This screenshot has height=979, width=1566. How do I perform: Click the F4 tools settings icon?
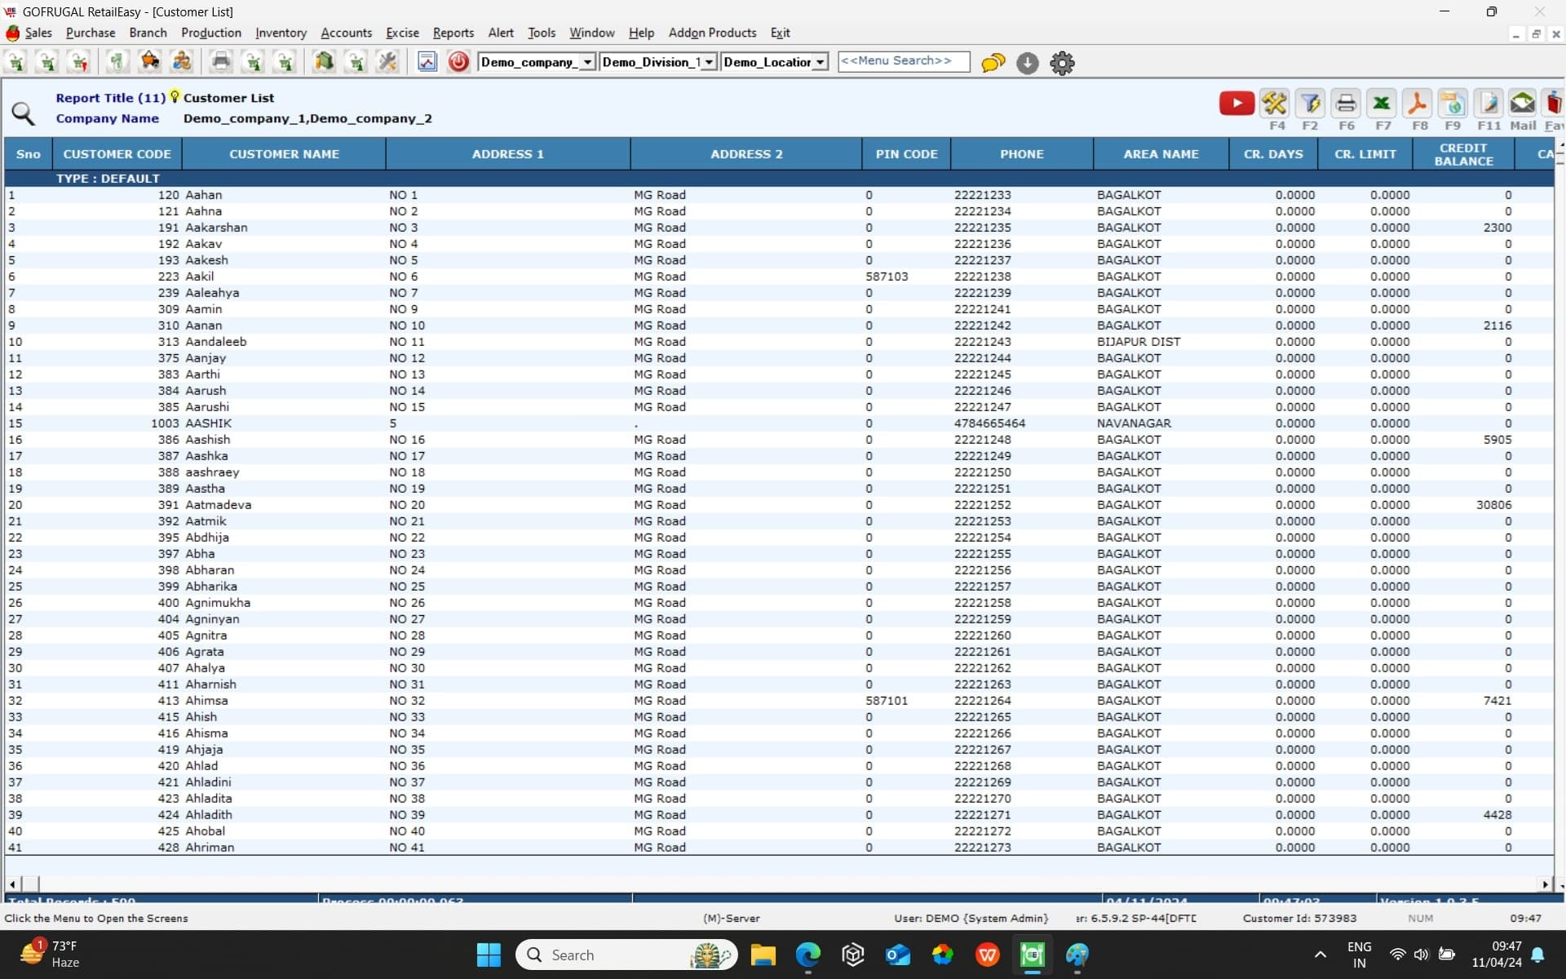click(x=1274, y=104)
